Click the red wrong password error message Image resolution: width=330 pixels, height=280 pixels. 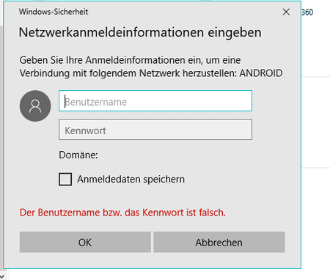coord(122,213)
